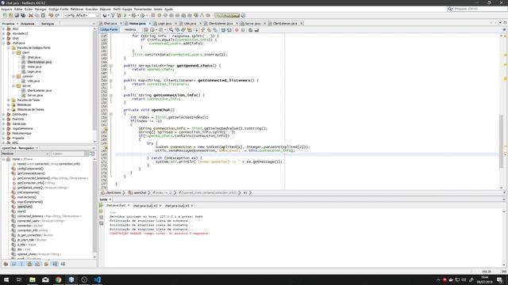
Task: Open the Membros dropdown in Navigator
Action: [25, 154]
